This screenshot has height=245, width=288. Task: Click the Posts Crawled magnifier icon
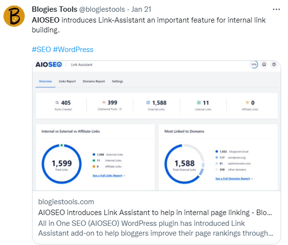(x=57, y=103)
